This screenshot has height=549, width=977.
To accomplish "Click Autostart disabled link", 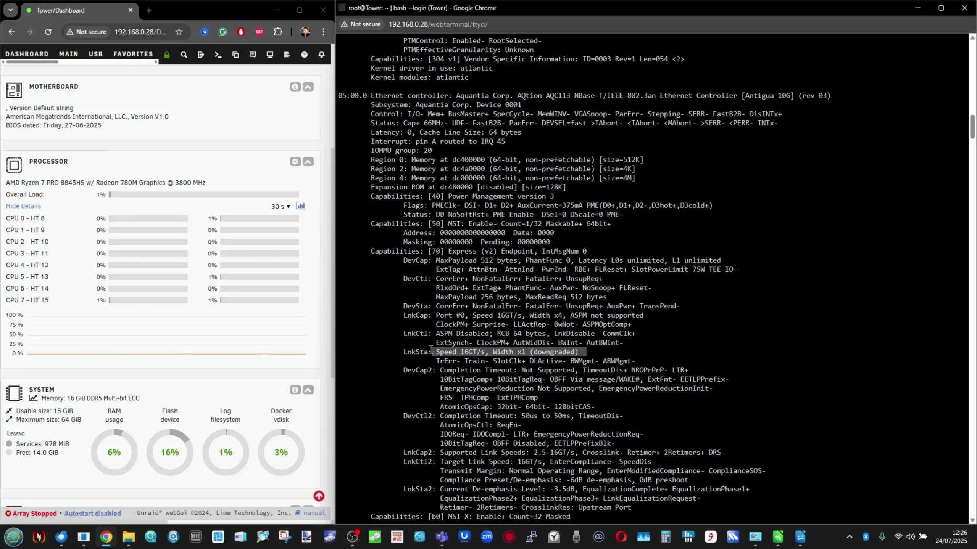I will click(x=93, y=513).
